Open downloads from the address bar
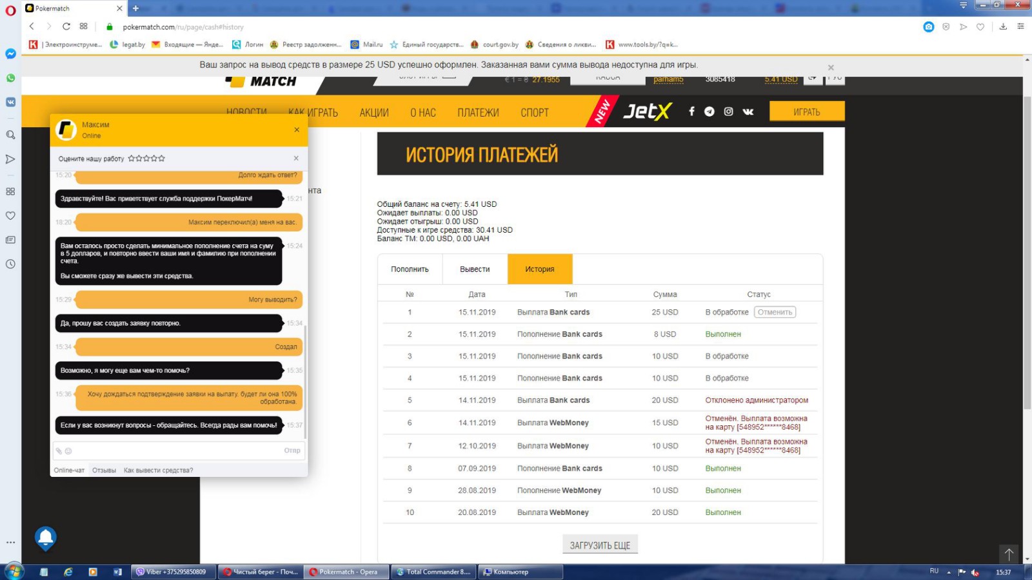This screenshot has width=1032, height=580. [x=1003, y=26]
